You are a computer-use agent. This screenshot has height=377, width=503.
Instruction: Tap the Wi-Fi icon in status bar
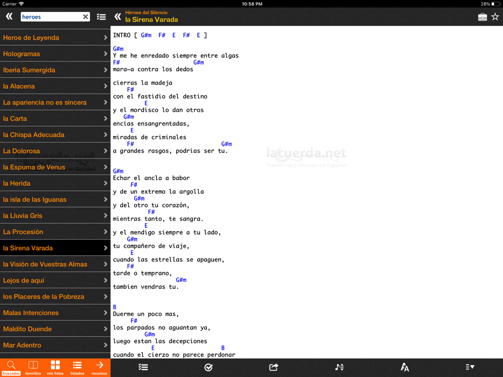click(x=21, y=4)
